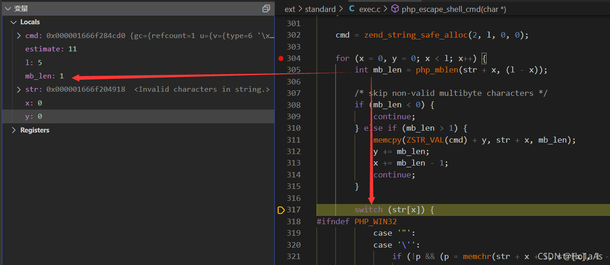Click 'x += mb_len - 1;' on line 313
The image size is (610, 265).
pyautogui.click(x=411, y=163)
